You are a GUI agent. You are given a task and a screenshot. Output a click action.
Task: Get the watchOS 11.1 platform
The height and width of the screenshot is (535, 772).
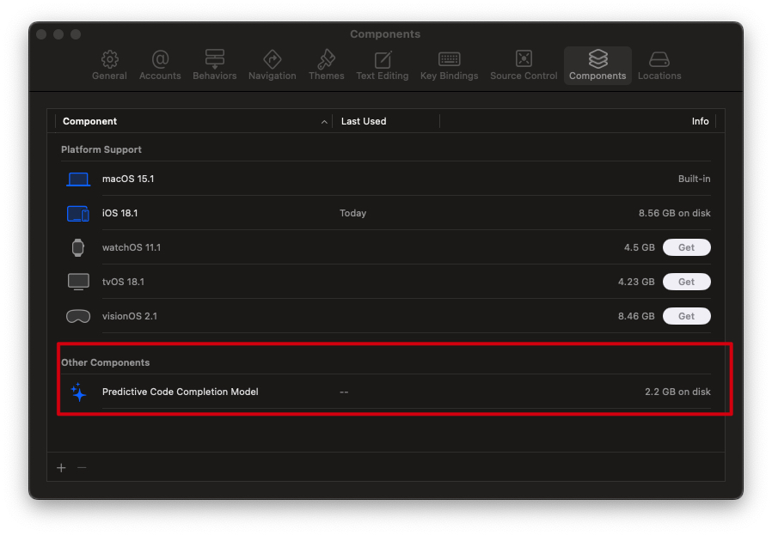coord(686,247)
